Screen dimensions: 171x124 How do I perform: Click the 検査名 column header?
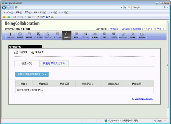(x=24, y=84)
